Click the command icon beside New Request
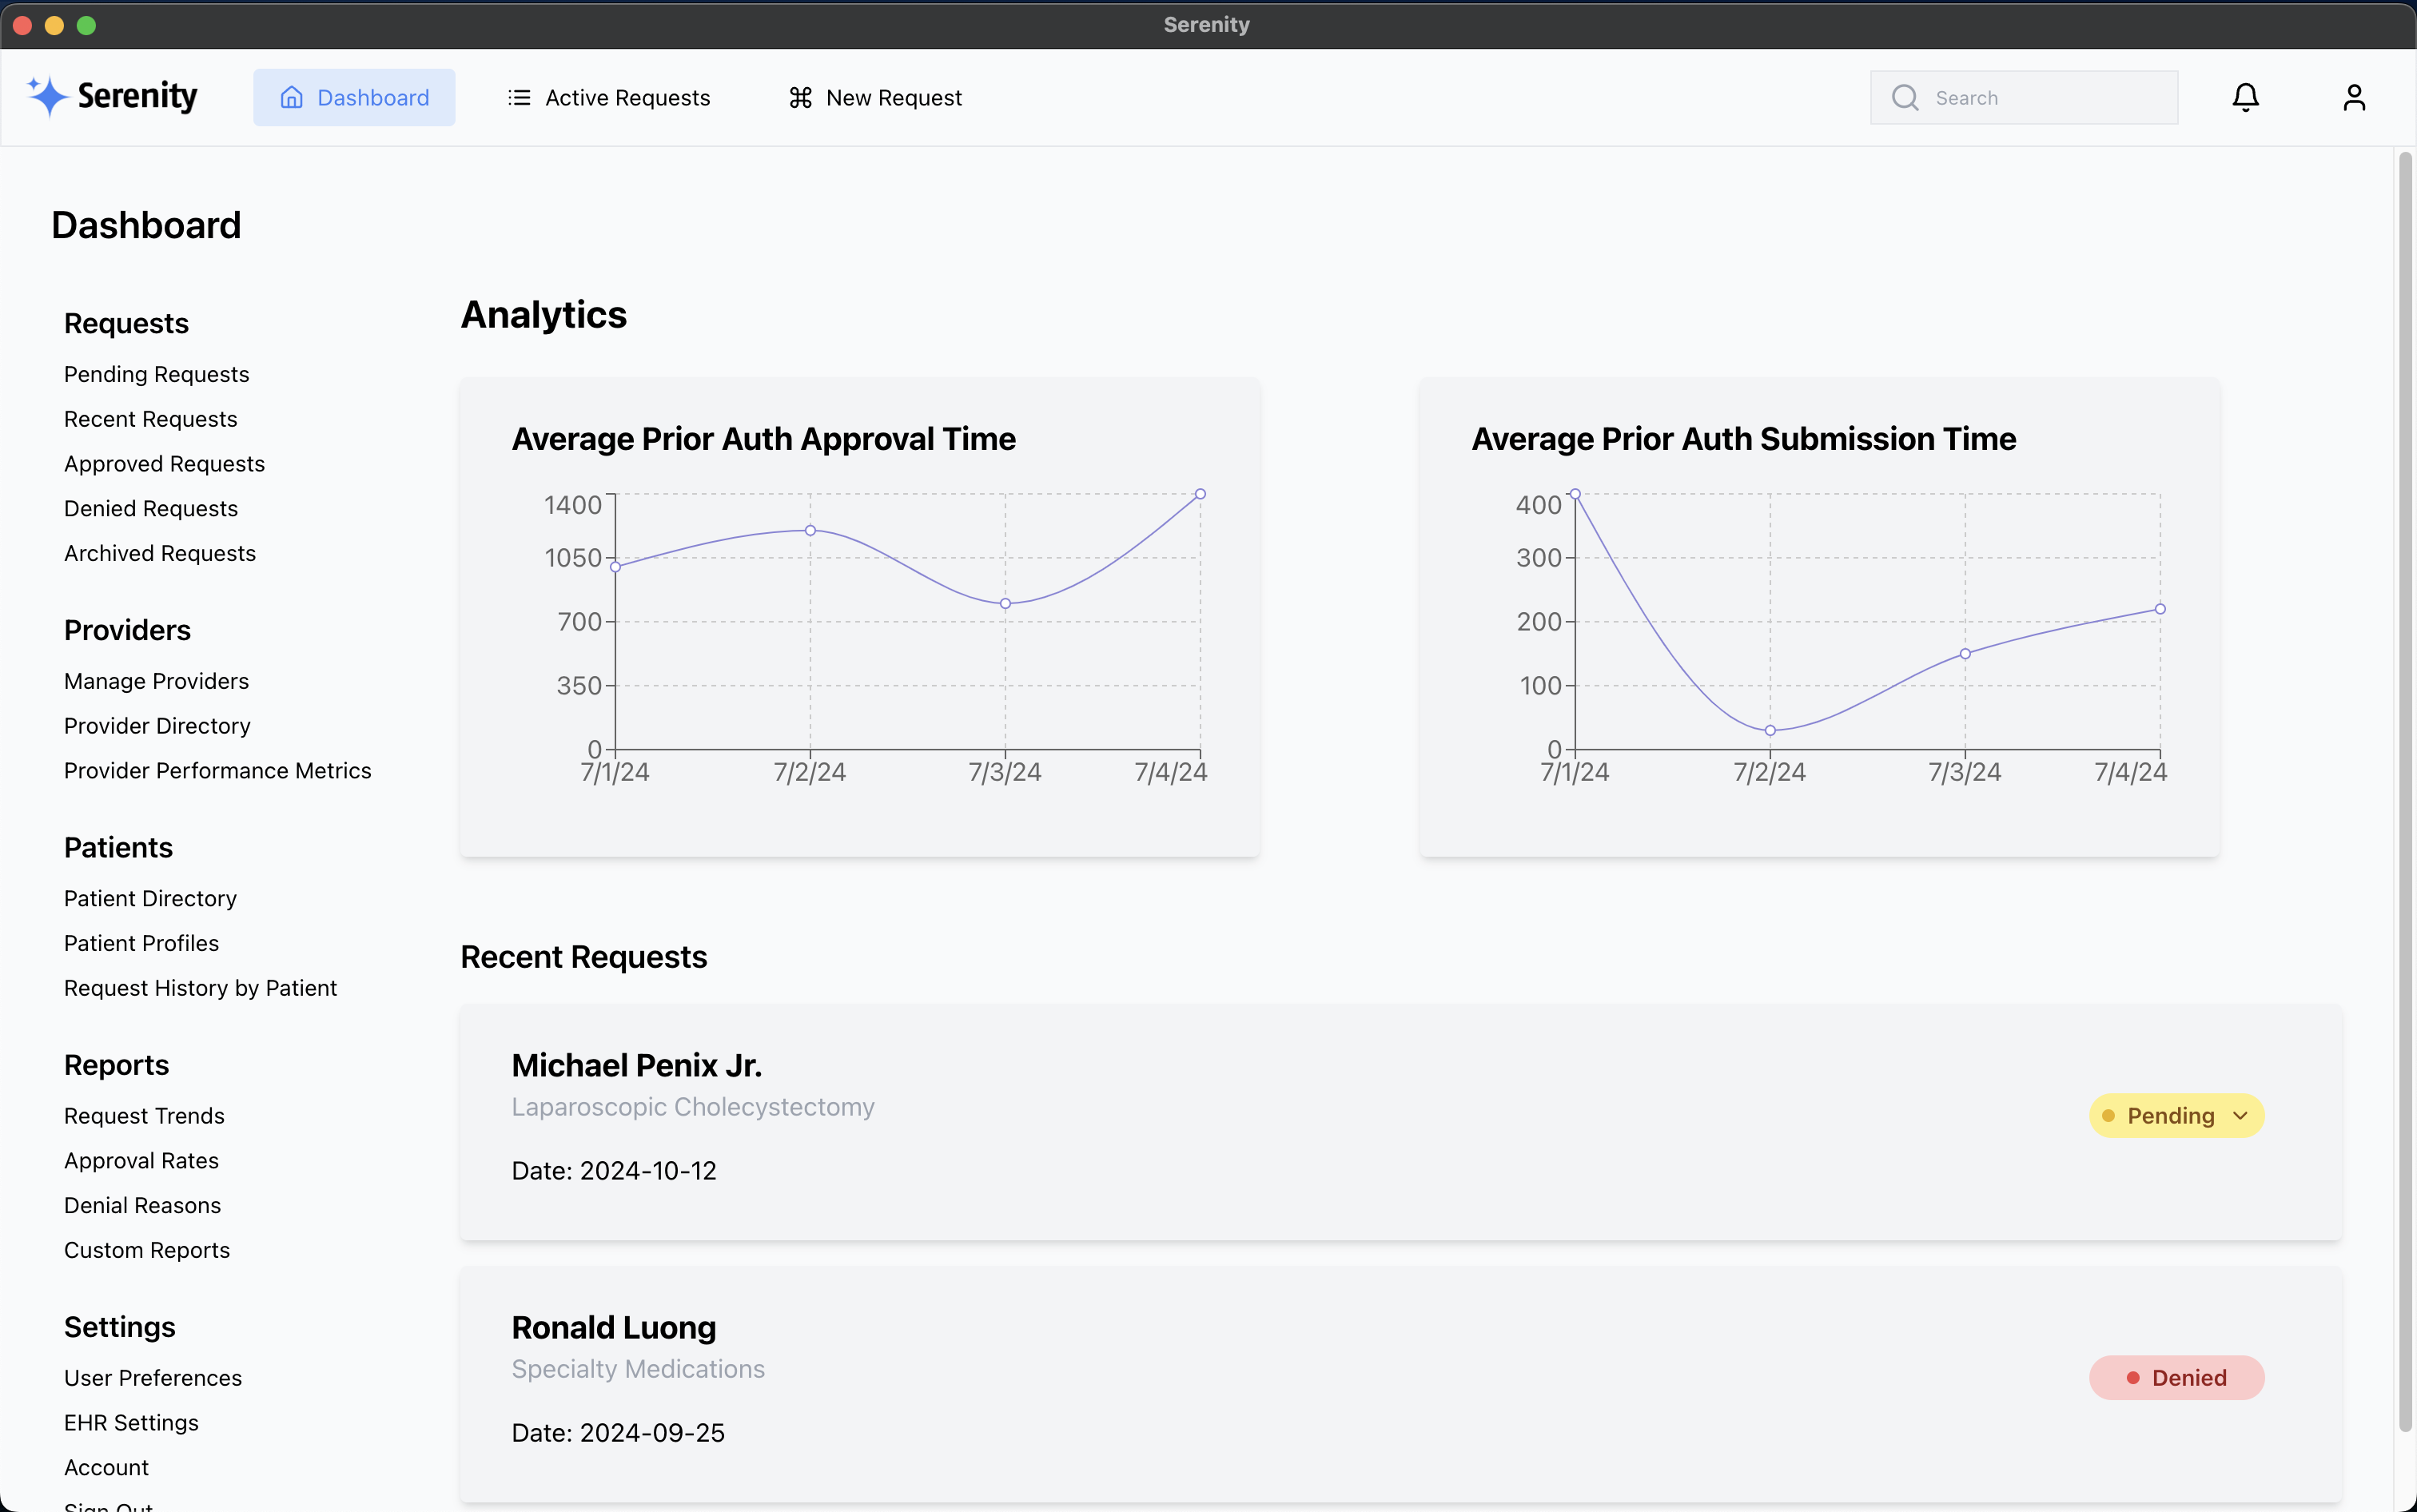 point(800,97)
